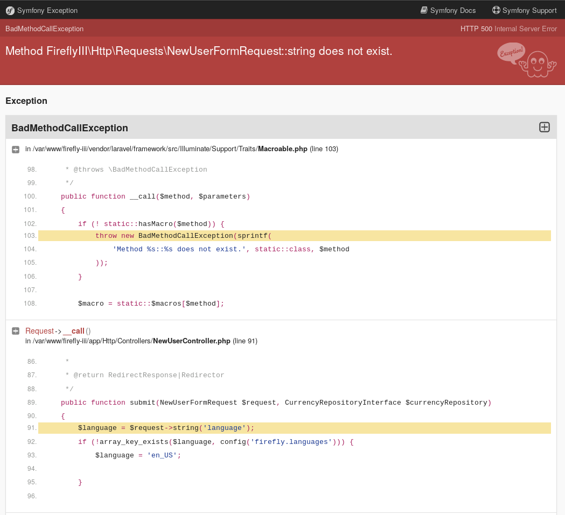
Task: Click the Exception ghost illustration
Action: [527, 60]
